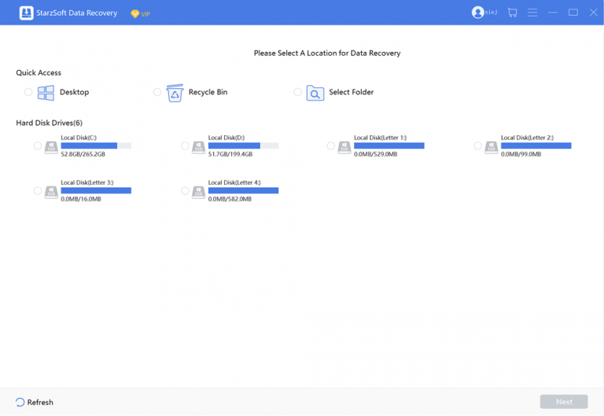Screen dimensions: 604x416
Task: Choose Local Disk(Letter 2:) radio button
Action: (477, 146)
